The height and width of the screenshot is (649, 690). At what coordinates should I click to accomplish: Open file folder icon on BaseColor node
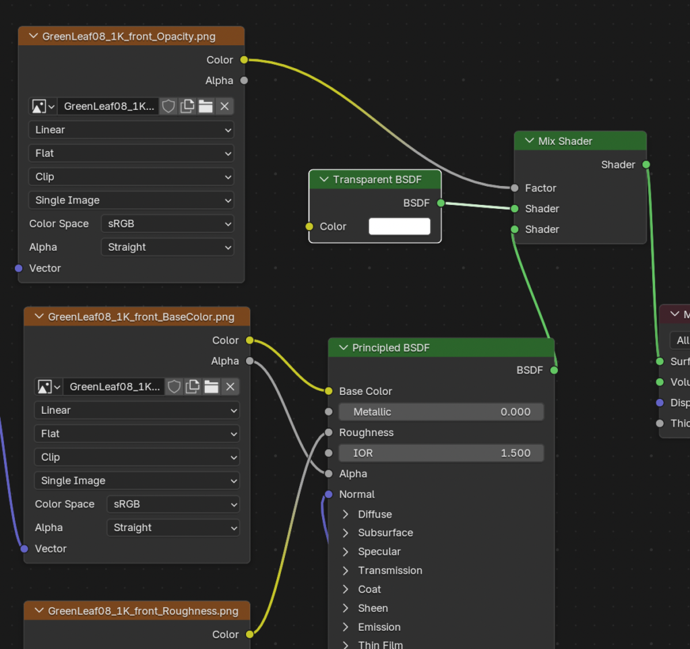tap(212, 387)
